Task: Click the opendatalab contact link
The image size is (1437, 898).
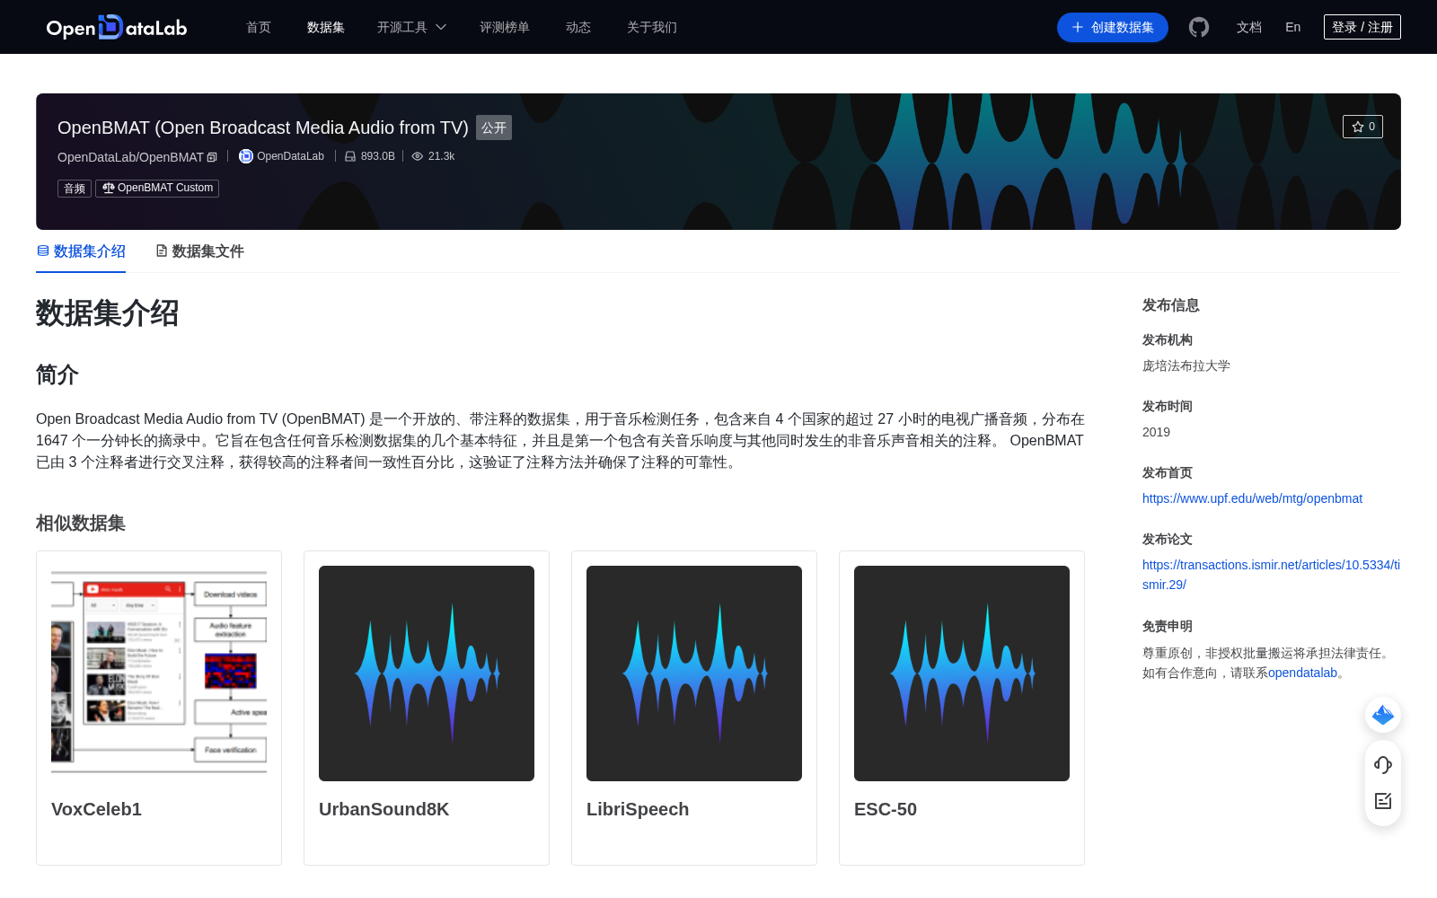Action: pyautogui.click(x=1302, y=673)
